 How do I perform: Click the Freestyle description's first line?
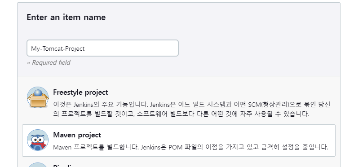[x=192, y=104]
